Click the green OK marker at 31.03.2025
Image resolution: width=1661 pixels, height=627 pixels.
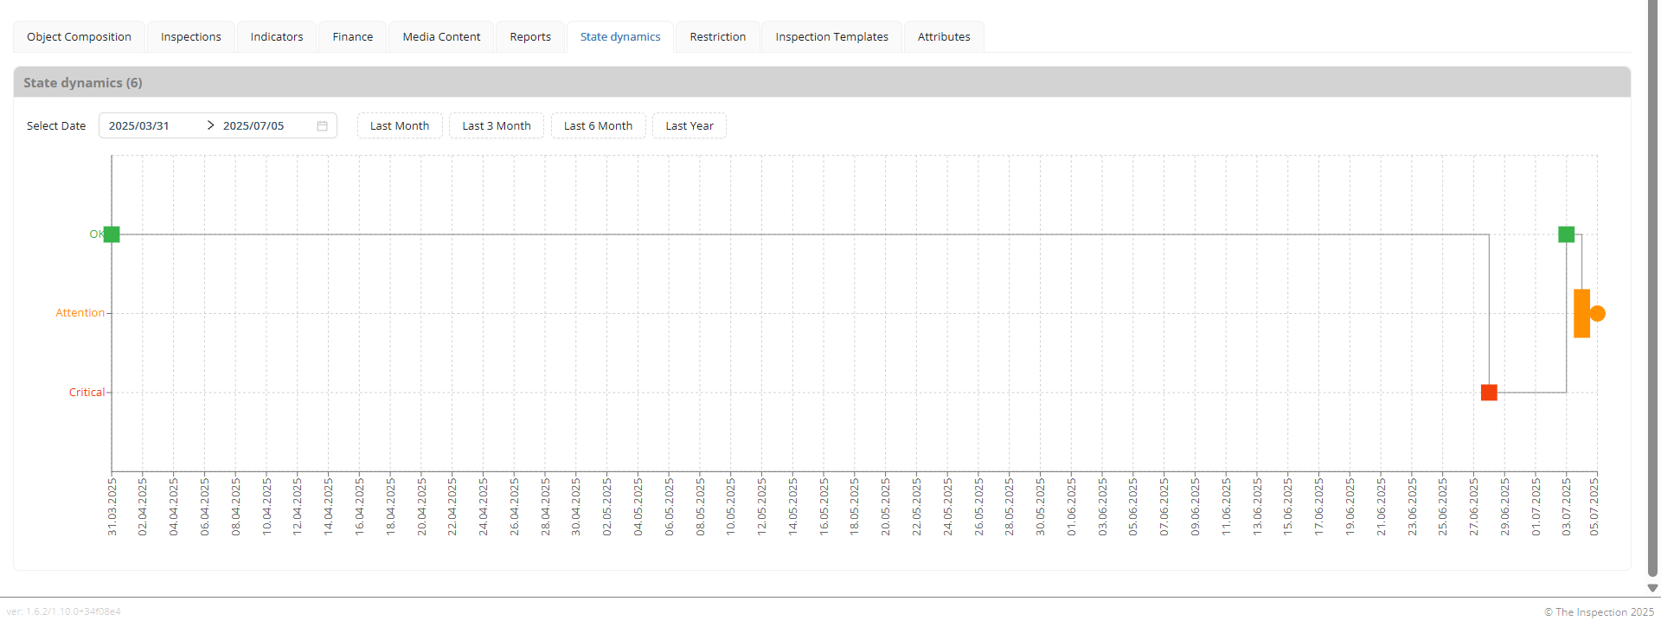112,234
